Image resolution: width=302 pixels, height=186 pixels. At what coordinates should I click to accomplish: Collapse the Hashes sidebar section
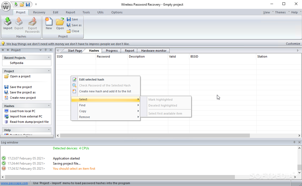pos(49,106)
